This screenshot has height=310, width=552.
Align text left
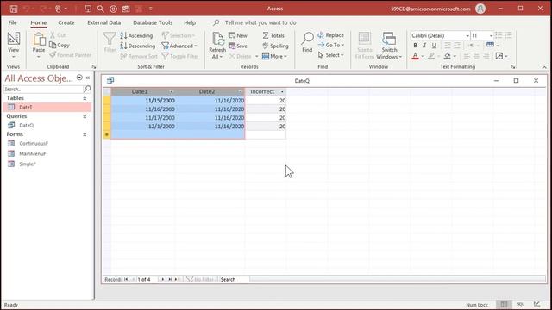click(467, 56)
